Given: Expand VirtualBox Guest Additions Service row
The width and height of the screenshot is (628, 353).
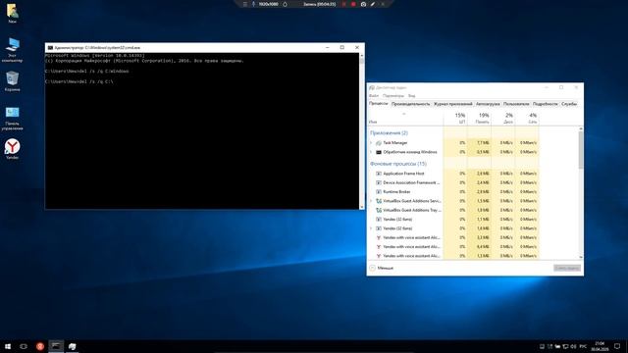Looking at the screenshot, I should (371, 201).
